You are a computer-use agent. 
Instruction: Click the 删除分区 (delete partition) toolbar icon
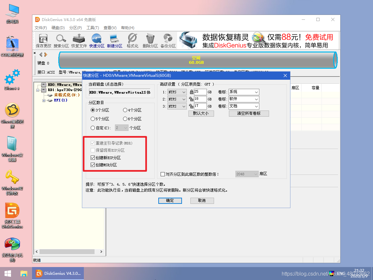(150, 41)
